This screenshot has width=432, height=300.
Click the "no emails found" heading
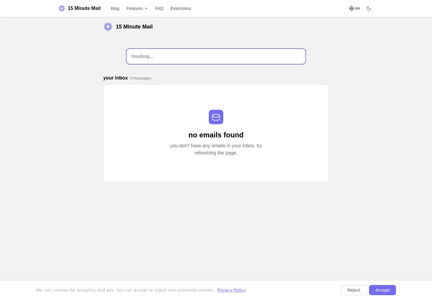click(216, 135)
